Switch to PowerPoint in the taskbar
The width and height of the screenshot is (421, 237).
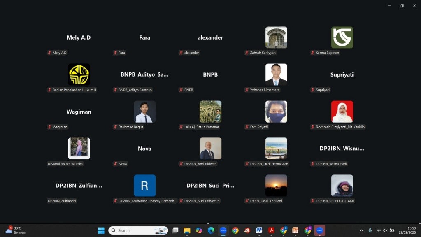coord(295,230)
